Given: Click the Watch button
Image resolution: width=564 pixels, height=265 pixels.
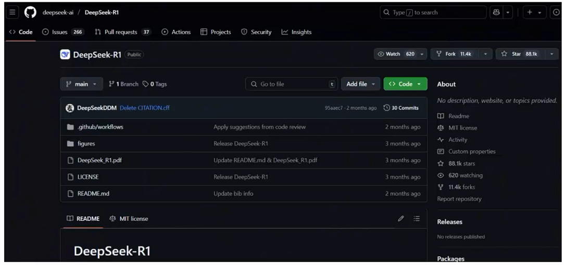Looking at the screenshot, I should [396, 54].
